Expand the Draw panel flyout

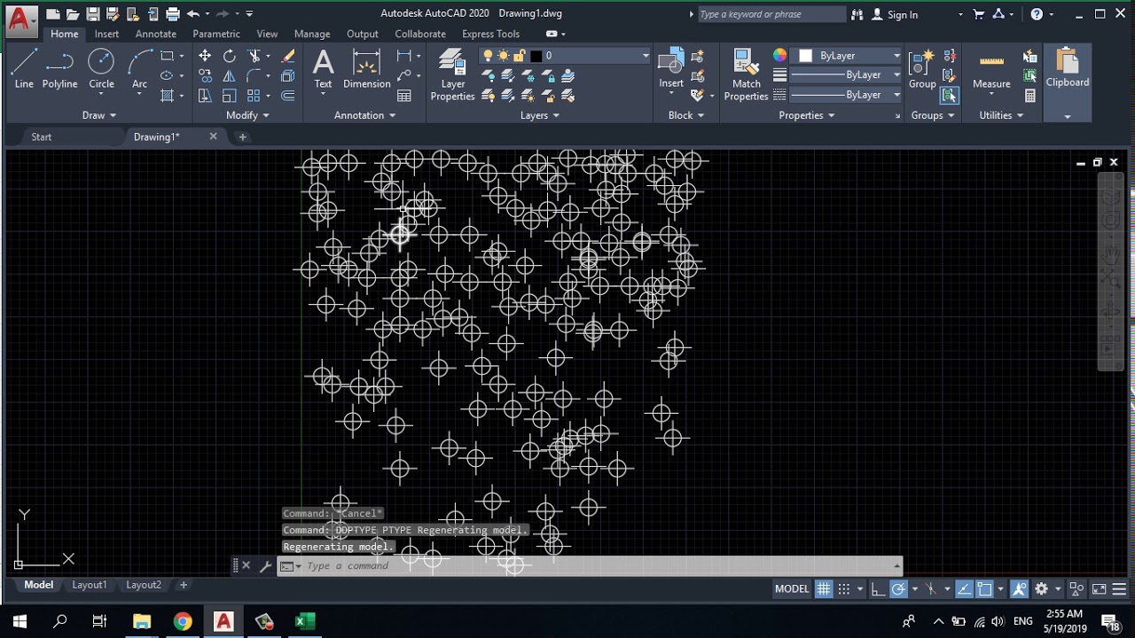(x=99, y=115)
